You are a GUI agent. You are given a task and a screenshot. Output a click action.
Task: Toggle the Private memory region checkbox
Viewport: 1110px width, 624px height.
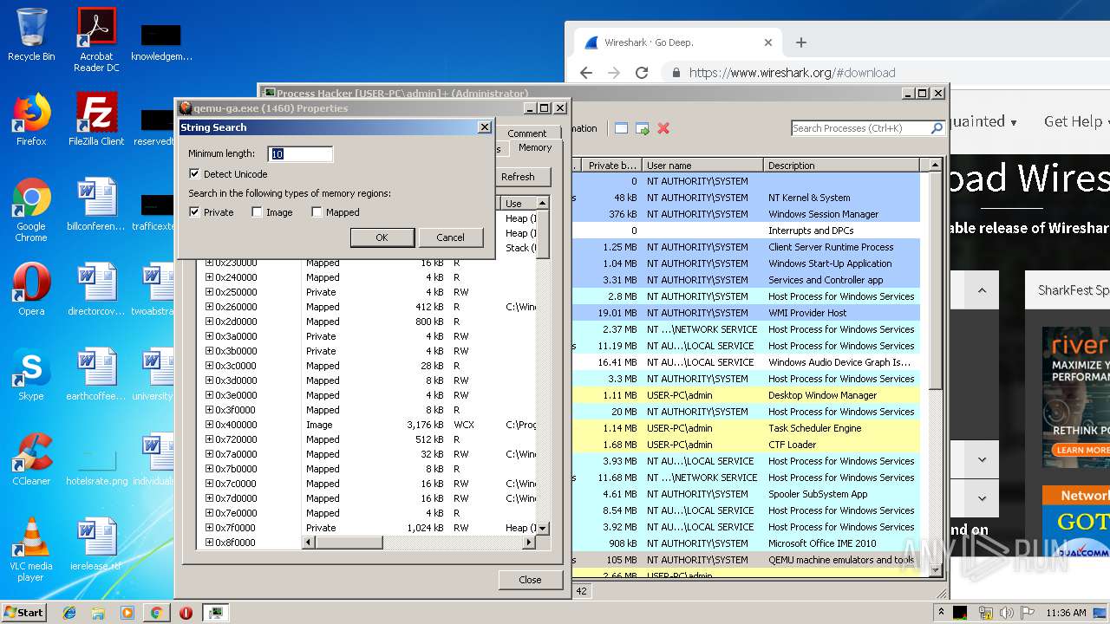[194, 212]
